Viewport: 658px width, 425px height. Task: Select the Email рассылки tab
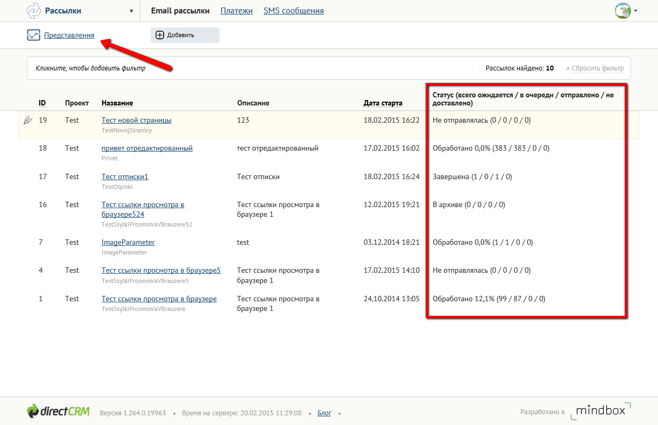(180, 11)
